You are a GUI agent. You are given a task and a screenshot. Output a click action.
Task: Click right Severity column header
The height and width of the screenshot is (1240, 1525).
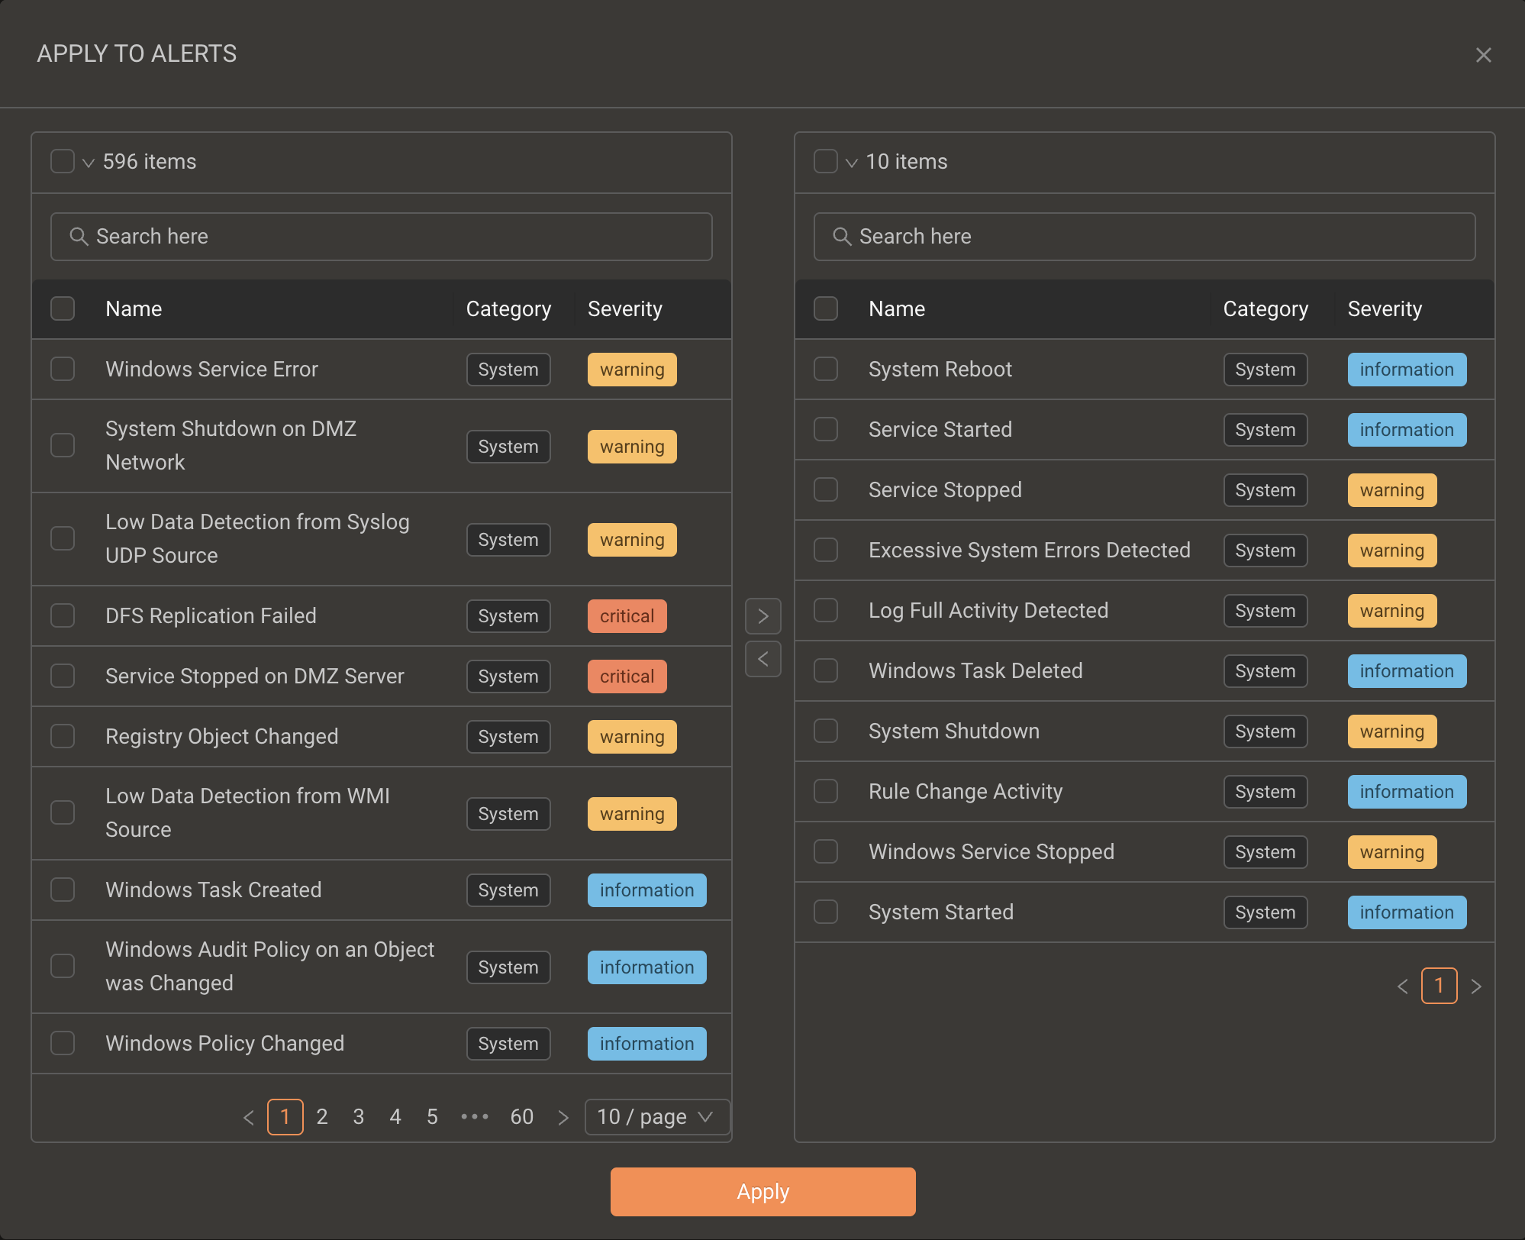point(1385,308)
